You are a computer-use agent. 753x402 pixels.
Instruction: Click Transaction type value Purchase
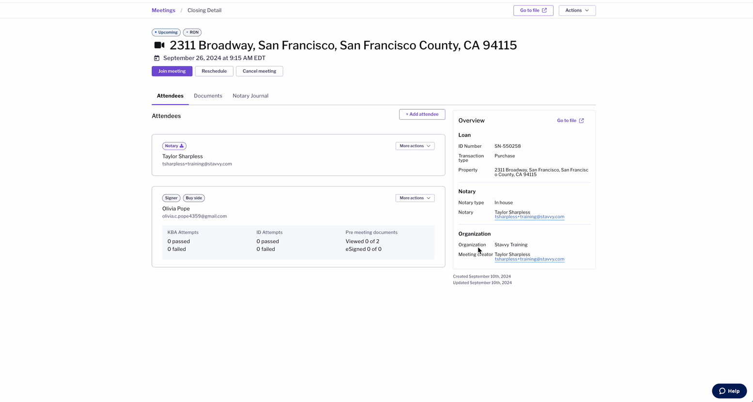point(505,156)
